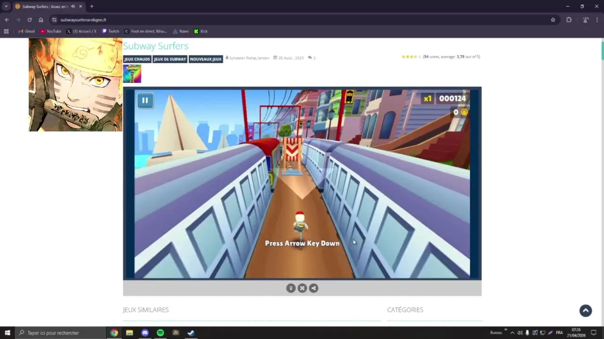The height and width of the screenshot is (339, 604).
Task: Click the page vertical scrollbar thumb
Action: coord(602,50)
